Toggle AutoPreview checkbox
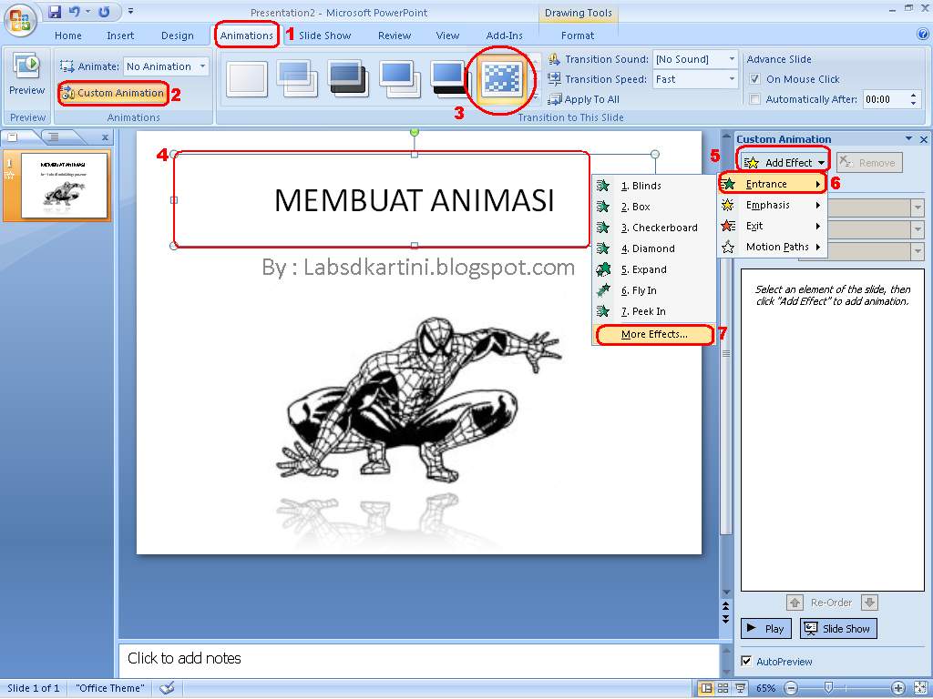The height and width of the screenshot is (699, 933). [746, 661]
